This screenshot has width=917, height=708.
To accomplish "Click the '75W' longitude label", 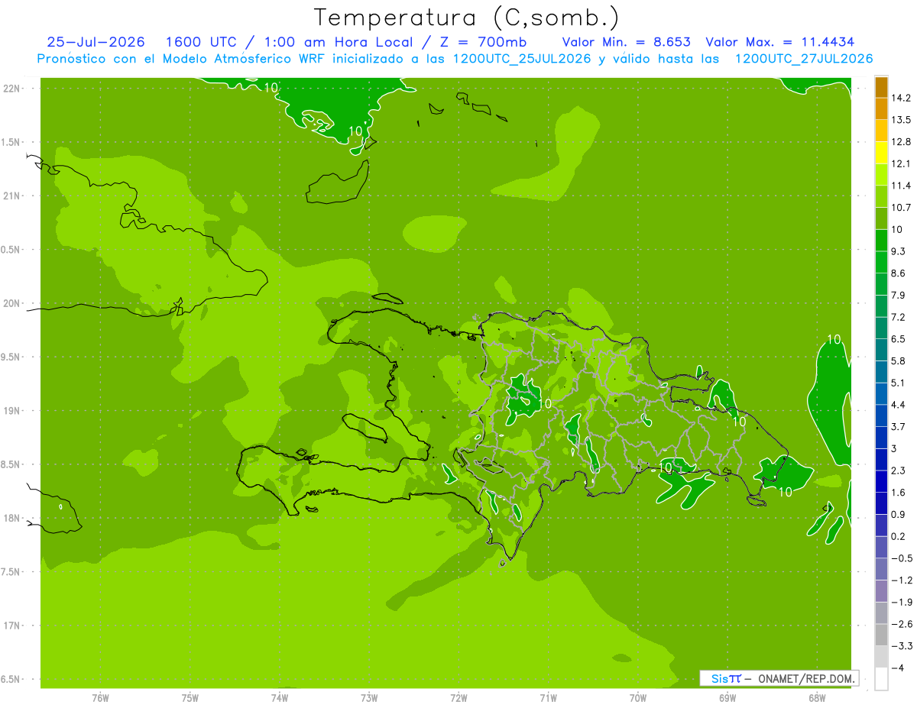I will click(190, 698).
